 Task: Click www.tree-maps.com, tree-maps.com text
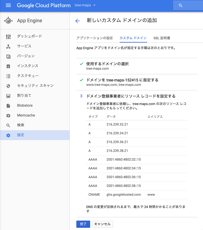[x=114, y=85]
